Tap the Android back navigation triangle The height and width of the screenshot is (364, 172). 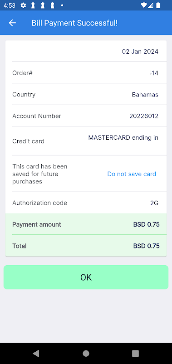(36, 354)
